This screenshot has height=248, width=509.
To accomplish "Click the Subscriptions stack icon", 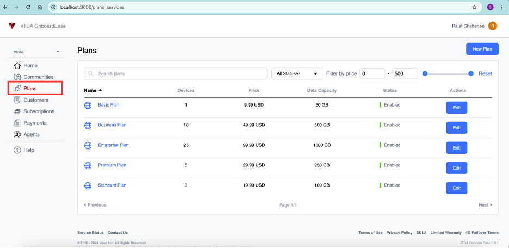I will [x=17, y=111].
